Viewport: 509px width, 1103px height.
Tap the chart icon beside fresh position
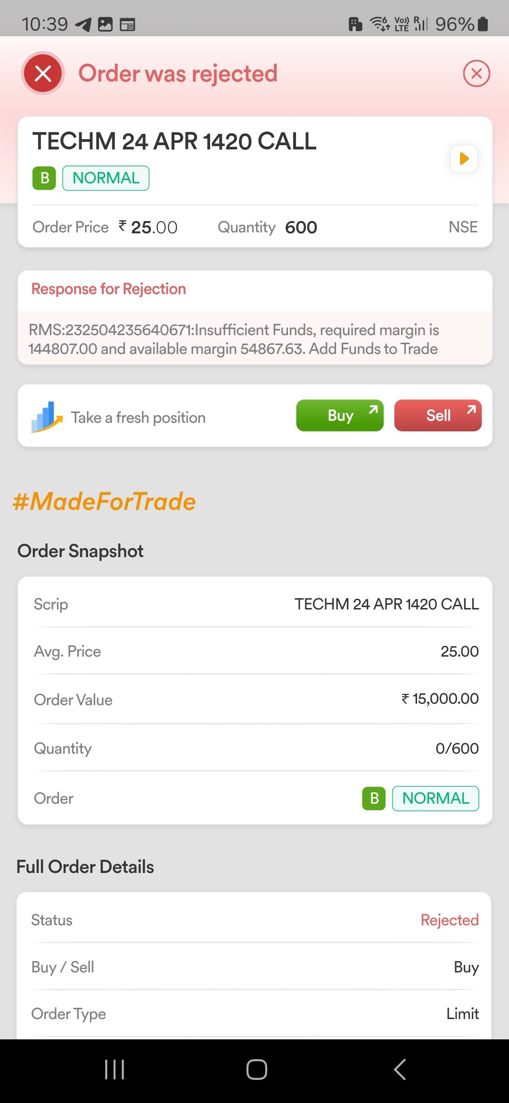[x=46, y=417]
